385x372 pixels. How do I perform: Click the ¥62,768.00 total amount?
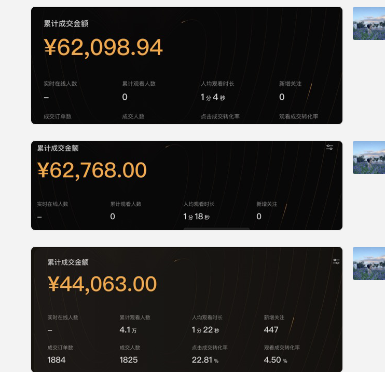92,170
